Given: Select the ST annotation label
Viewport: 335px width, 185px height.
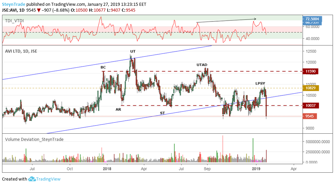Looking at the screenshot, I should pyautogui.click(x=162, y=113).
